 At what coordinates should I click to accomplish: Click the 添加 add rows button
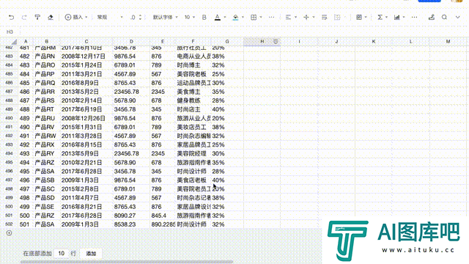[91, 254]
